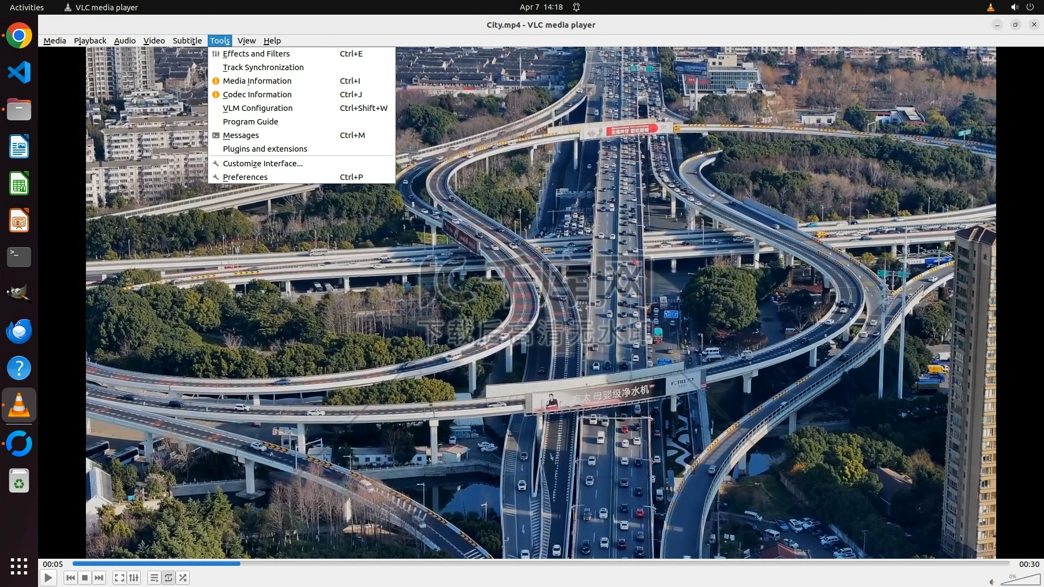The height and width of the screenshot is (587, 1044).
Task: Skip to next media in playlist
Action: (x=99, y=578)
